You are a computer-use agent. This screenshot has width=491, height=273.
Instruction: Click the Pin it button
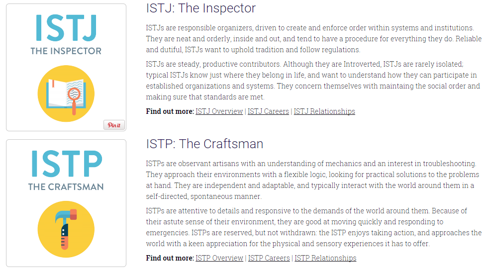pyautogui.click(x=114, y=125)
